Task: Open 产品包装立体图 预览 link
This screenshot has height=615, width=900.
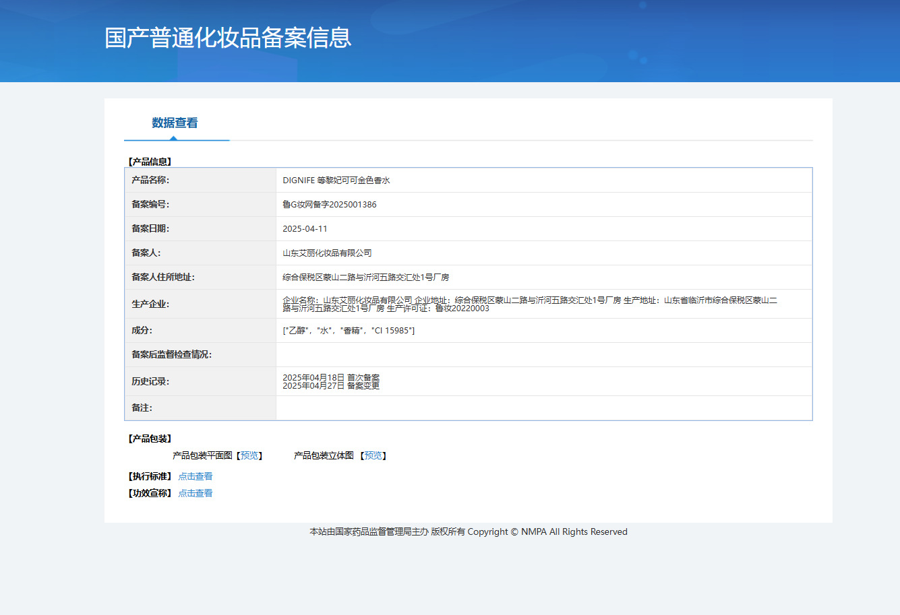Action: pos(373,456)
